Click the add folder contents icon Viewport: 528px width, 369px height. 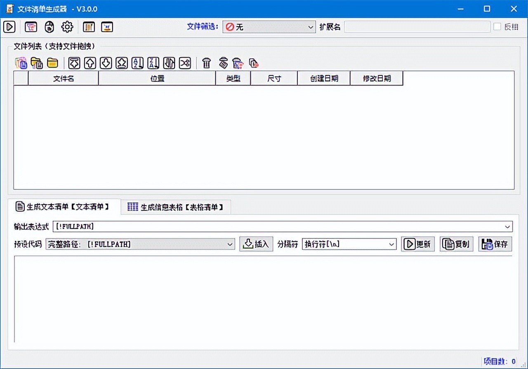[37, 63]
